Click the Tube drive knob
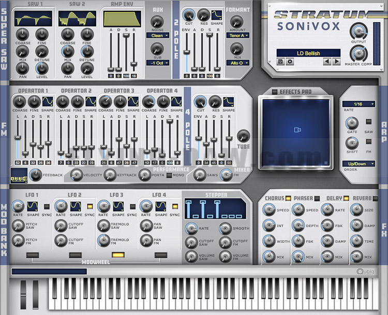 pos(243,136)
